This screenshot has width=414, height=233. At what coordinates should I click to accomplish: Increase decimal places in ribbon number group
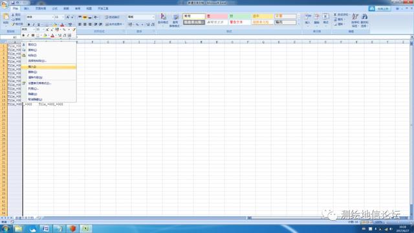coord(148,25)
